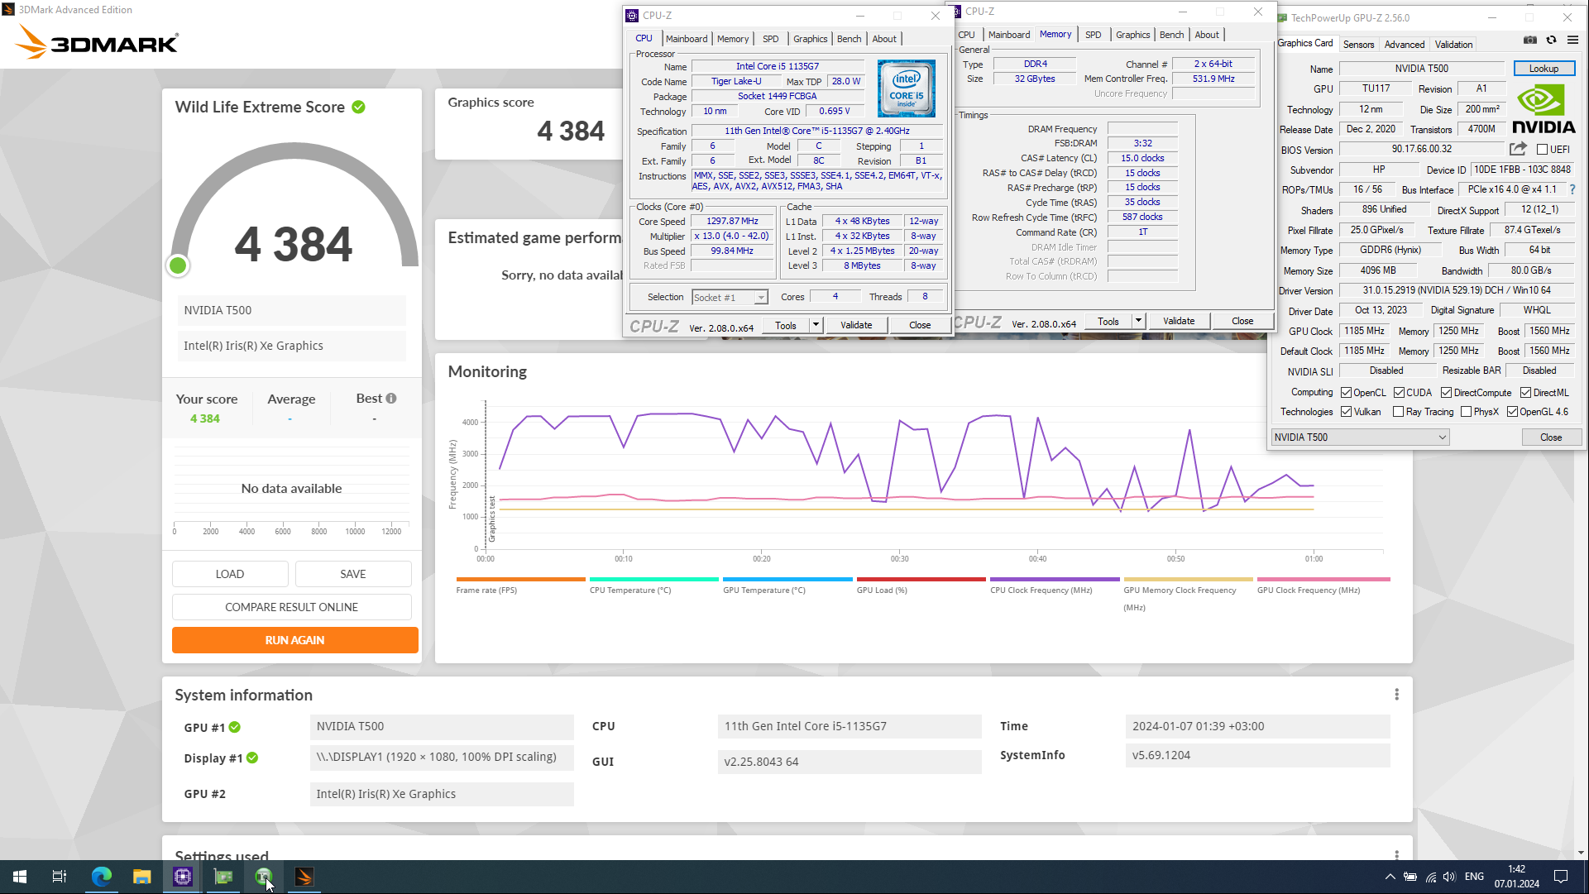The height and width of the screenshot is (894, 1589).
Task: Click the green check next to GPU #1
Action: click(235, 727)
